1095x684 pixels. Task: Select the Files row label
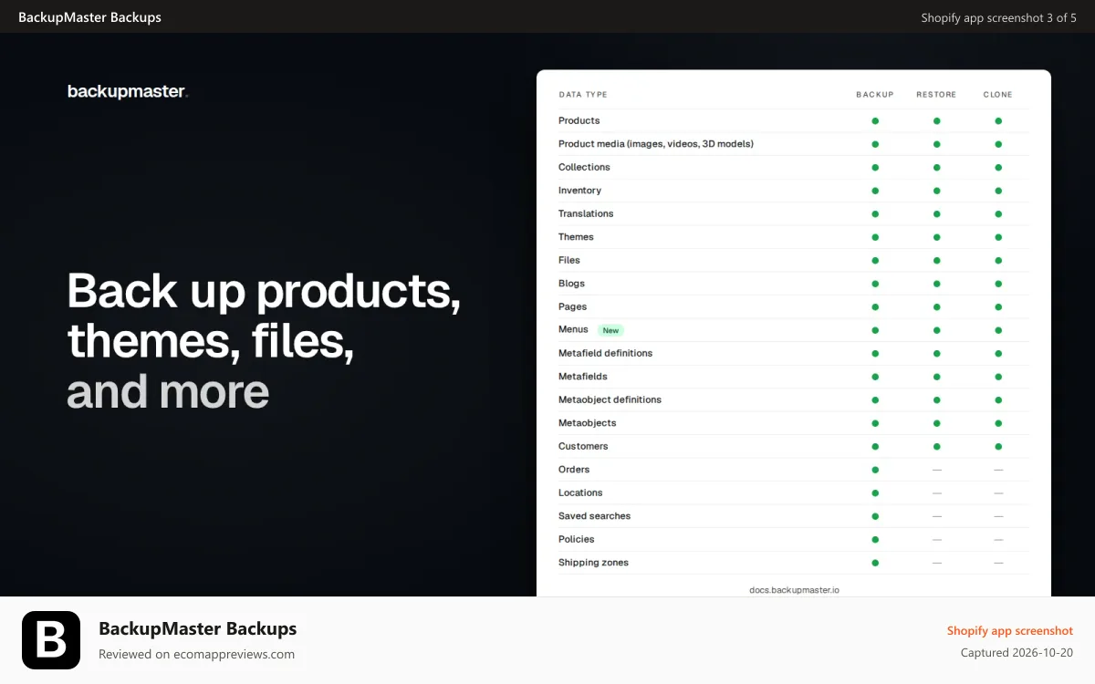[x=569, y=260]
